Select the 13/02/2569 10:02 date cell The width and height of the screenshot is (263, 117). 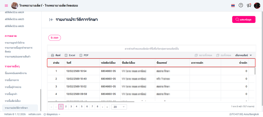click(82, 86)
